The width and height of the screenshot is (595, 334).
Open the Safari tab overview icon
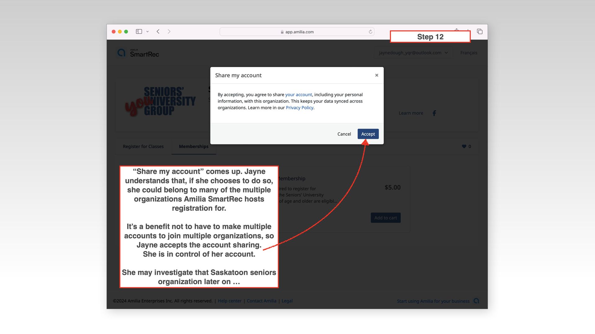[x=480, y=32]
